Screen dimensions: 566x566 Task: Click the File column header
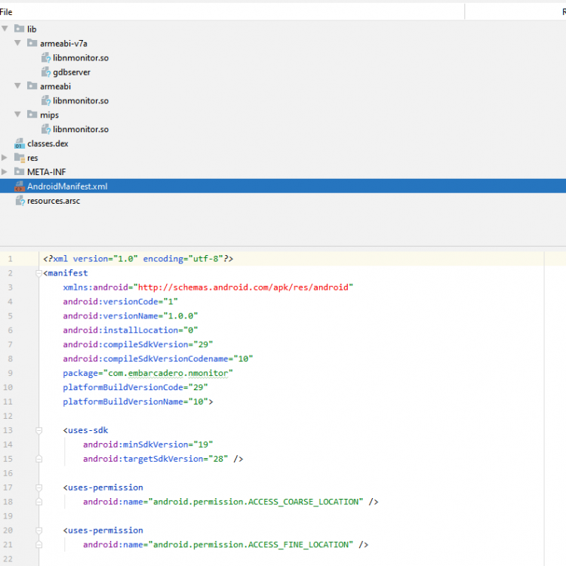pyautogui.click(x=6, y=12)
